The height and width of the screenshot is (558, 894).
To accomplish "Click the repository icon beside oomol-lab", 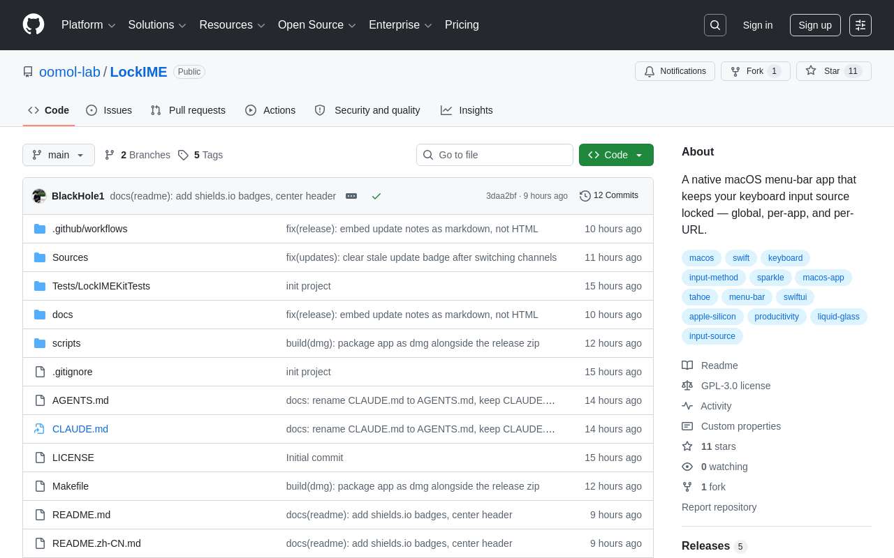I will 28,72.
